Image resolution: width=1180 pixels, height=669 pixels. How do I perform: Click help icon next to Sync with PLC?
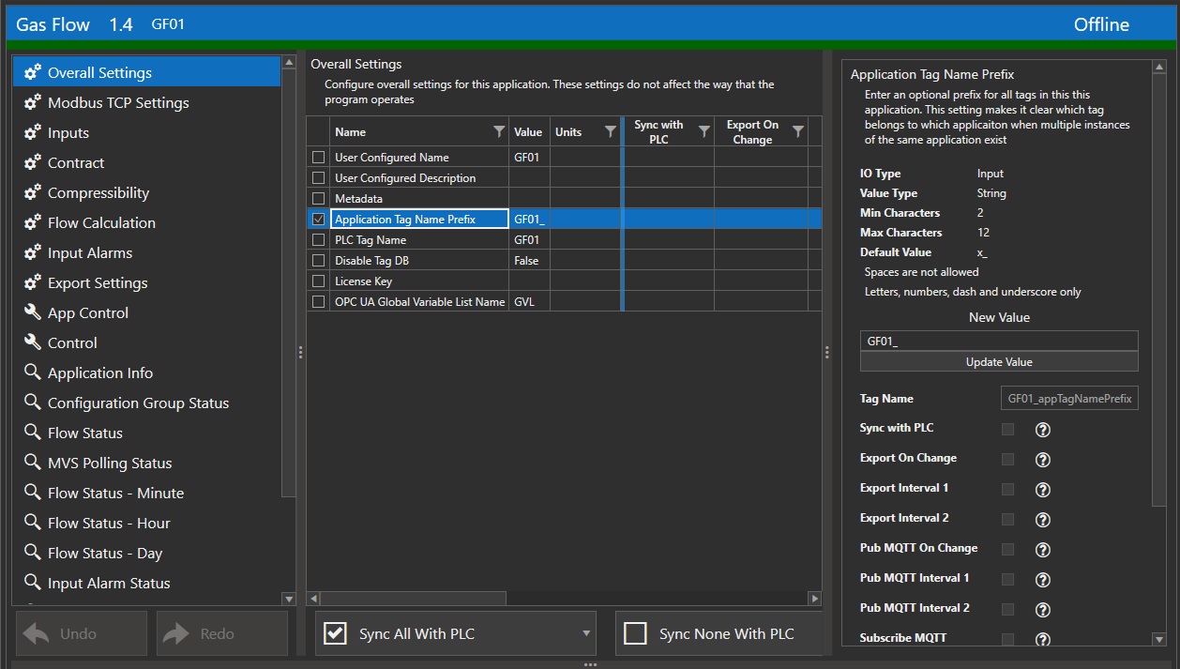pos(1042,430)
